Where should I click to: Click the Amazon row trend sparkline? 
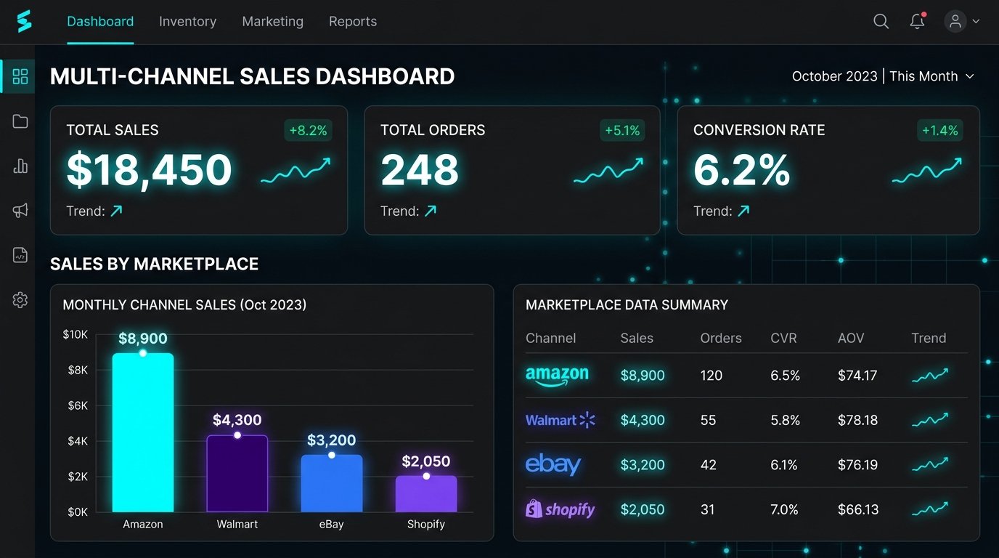point(930,375)
